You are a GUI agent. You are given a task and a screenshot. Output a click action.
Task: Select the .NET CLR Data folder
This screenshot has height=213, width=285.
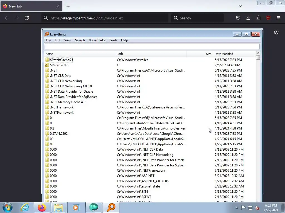click(60, 75)
